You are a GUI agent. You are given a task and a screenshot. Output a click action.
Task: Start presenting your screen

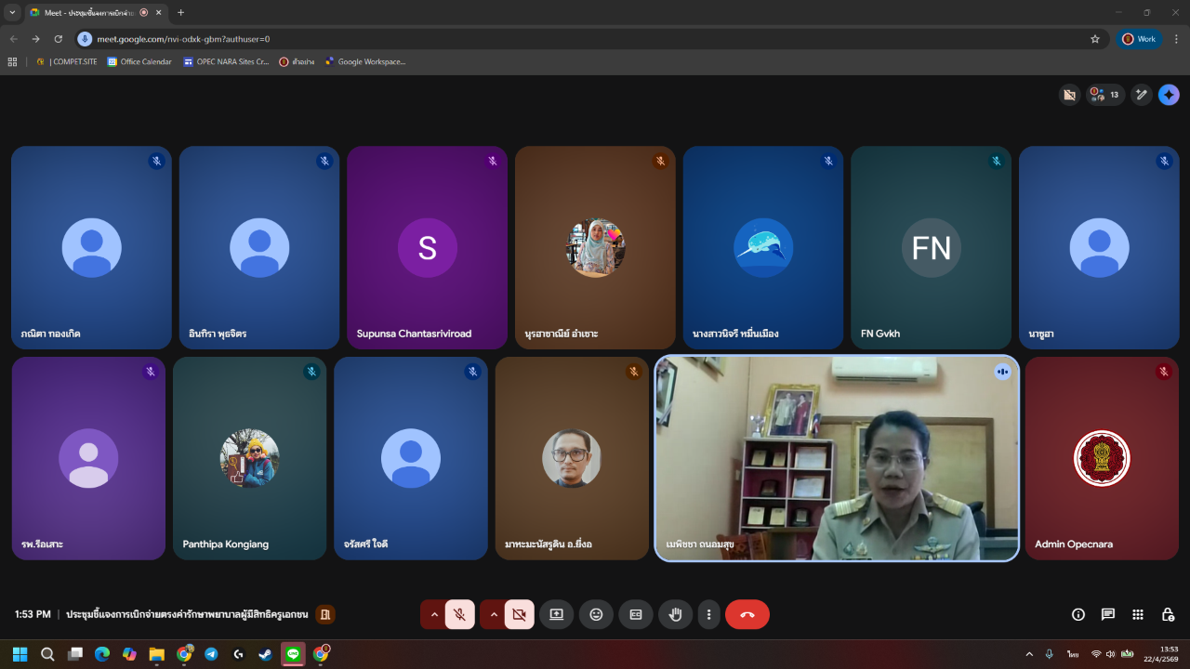click(x=556, y=614)
